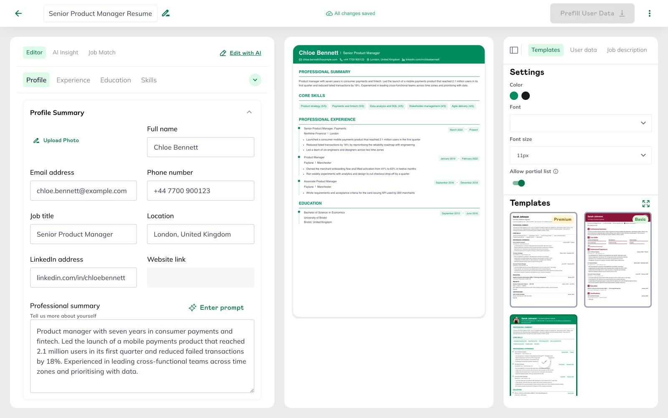Open the Job description tab
668x418 pixels.
627,50
